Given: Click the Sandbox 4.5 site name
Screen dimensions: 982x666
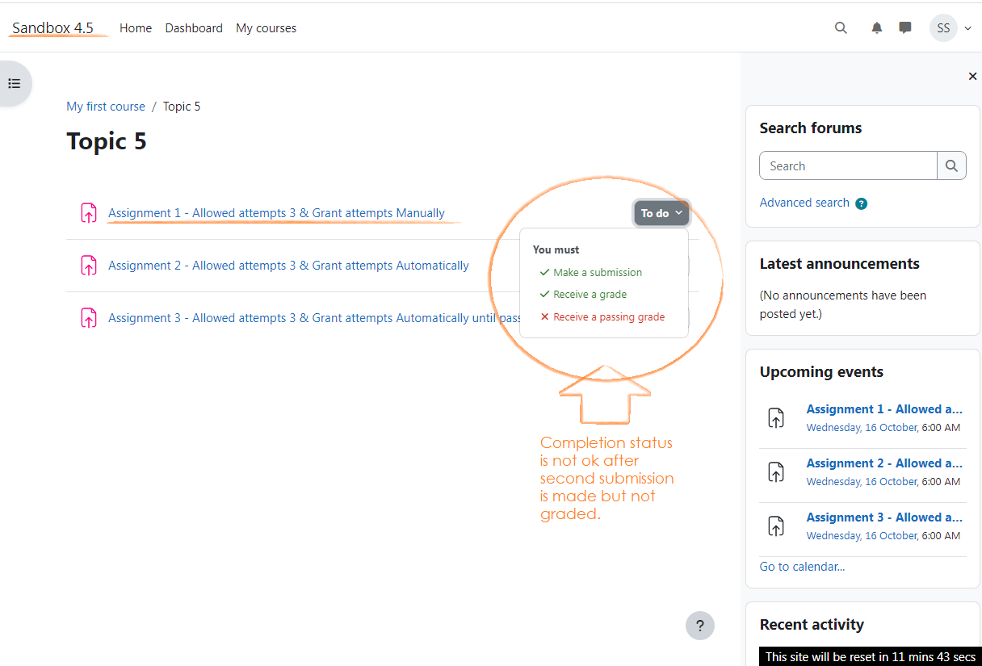Looking at the screenshot, I should pos(52,28).
